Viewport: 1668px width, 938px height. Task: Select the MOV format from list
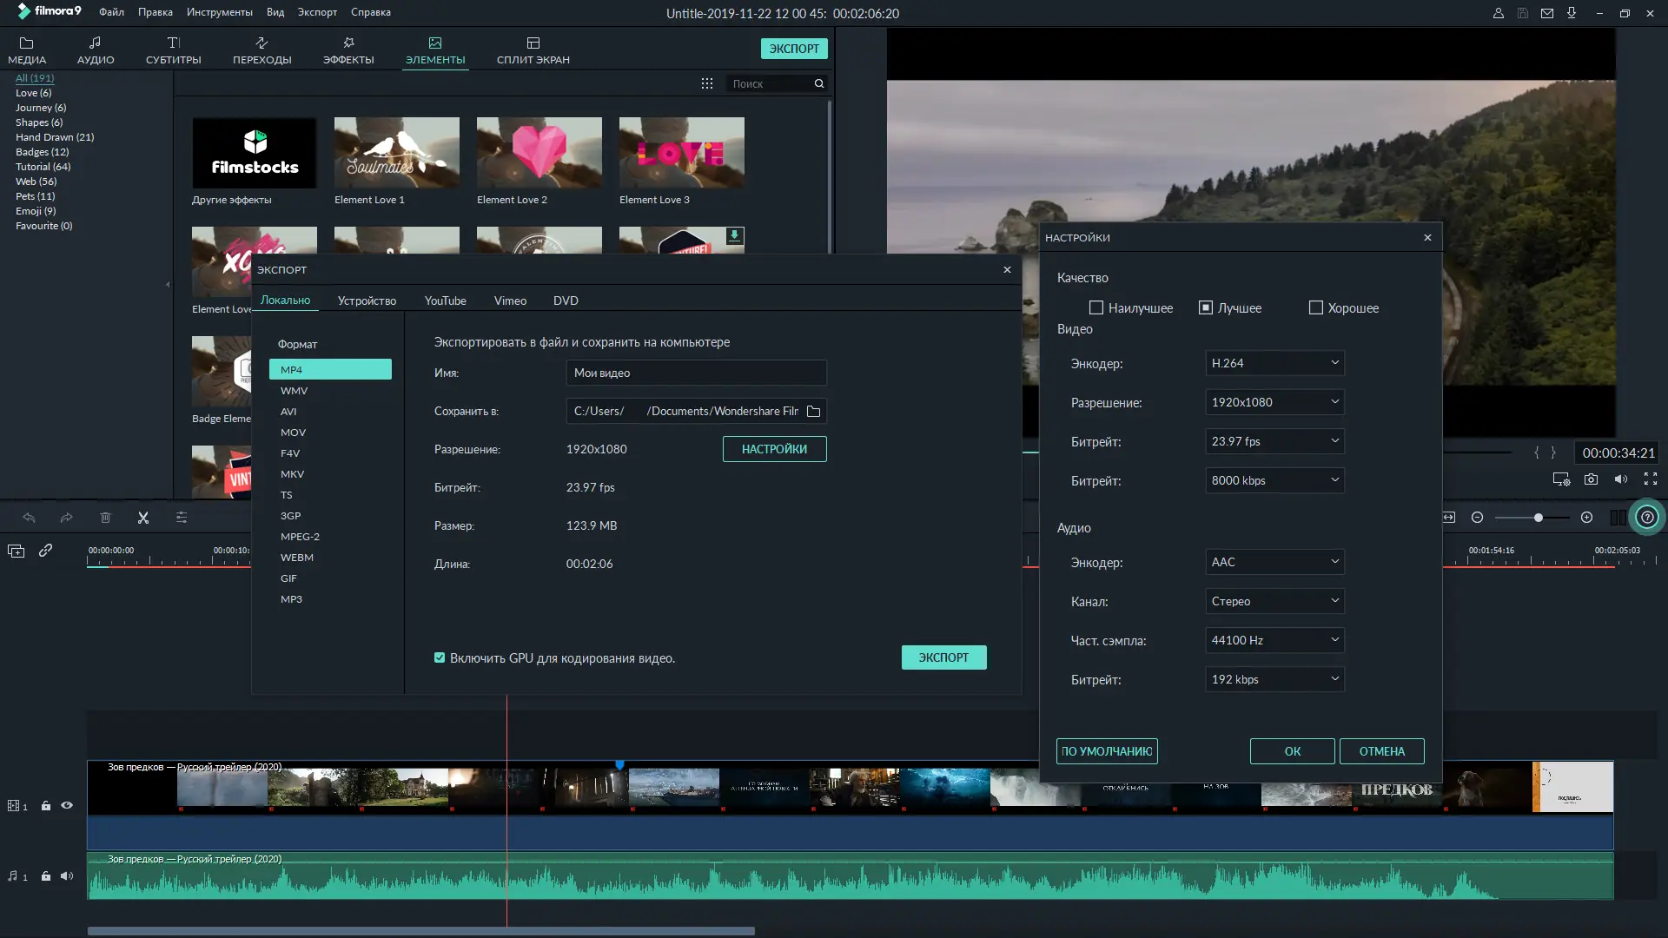point(293,433)
